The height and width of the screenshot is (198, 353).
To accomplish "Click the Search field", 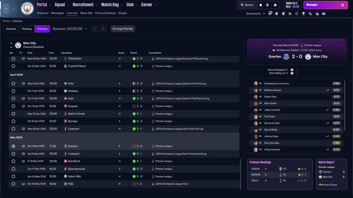I will 247,5.
